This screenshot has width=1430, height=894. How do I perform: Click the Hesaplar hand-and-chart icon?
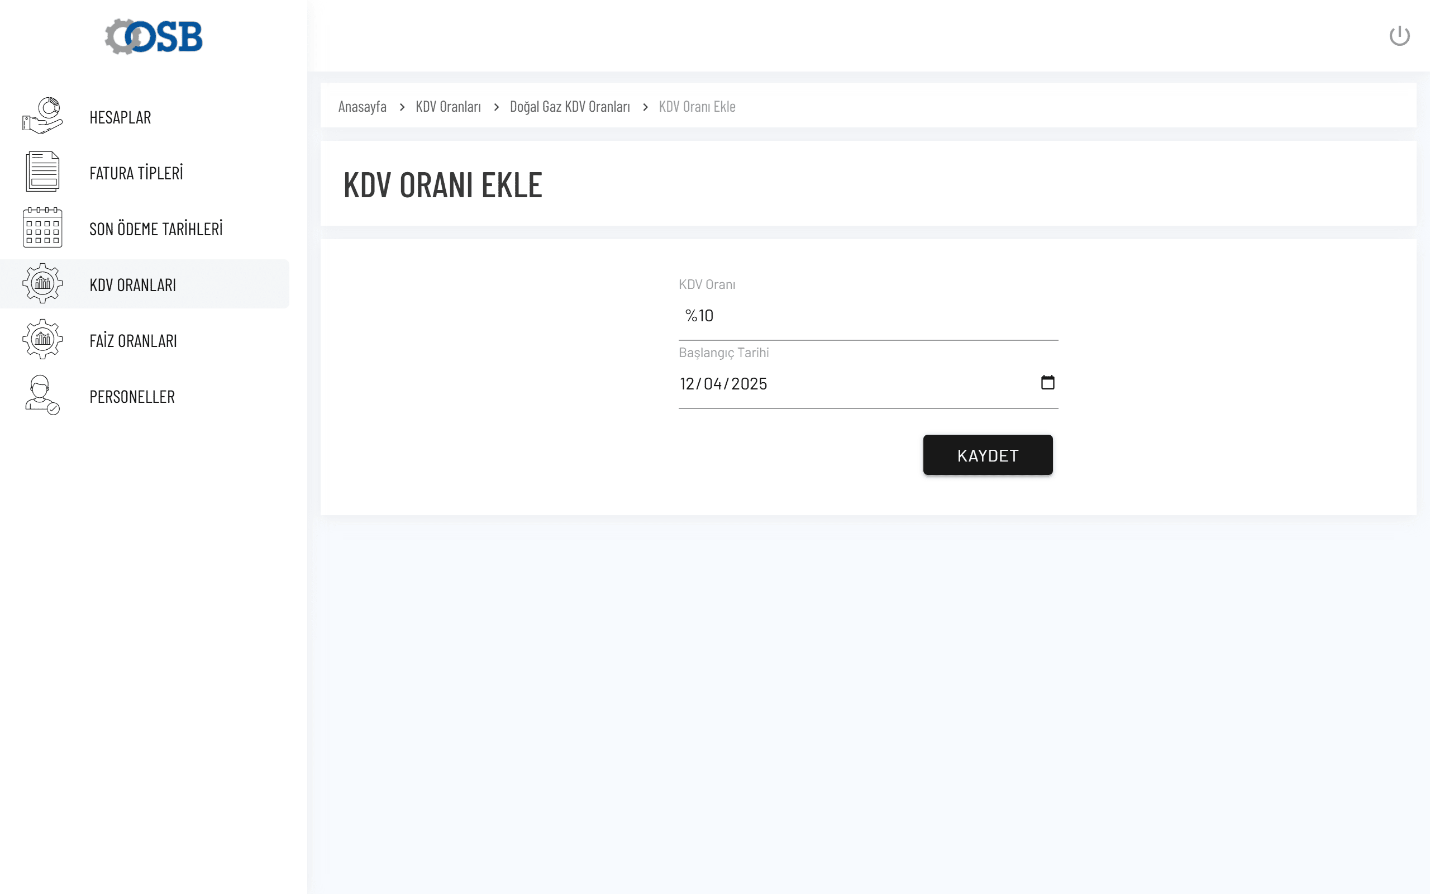(42, 116)
